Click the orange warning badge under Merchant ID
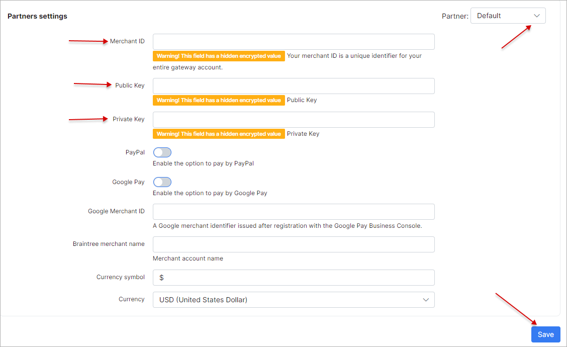Image resolution: width=567 pixels, height=347 pixels. coord(219,56)
